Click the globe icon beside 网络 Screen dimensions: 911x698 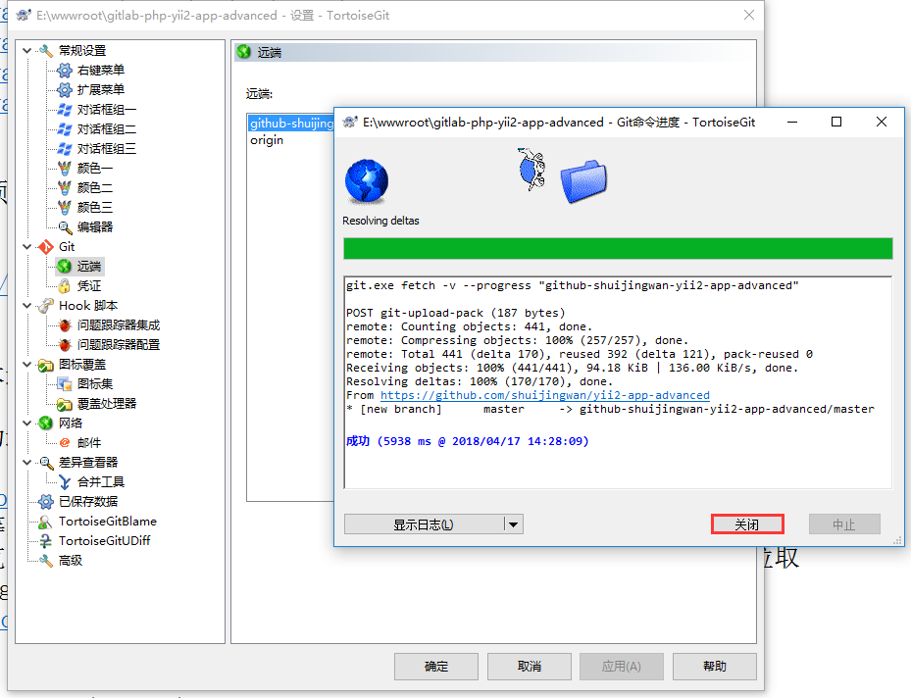(45, 424)
